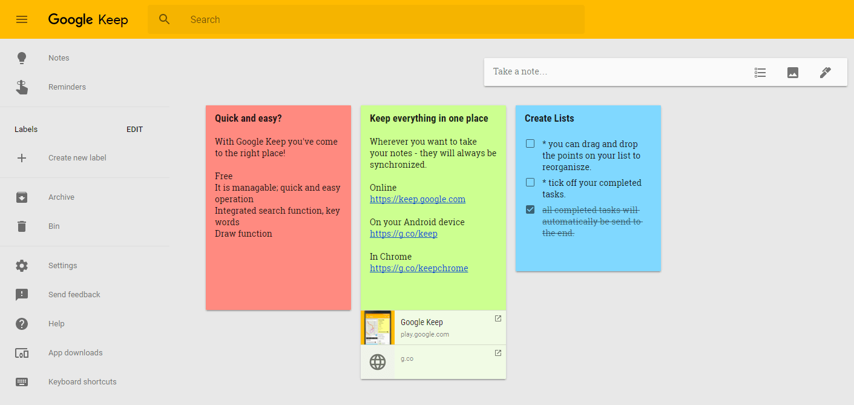Click the Google Keep logo text
This screenshot has width=854, height=405.
[x=88, y=19]
